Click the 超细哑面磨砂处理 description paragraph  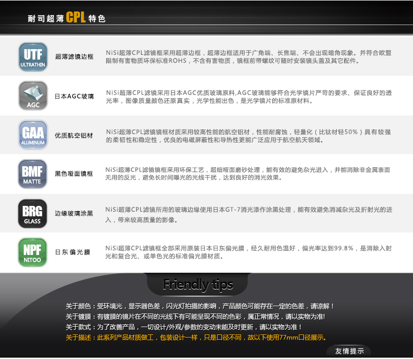click(248, 173)
